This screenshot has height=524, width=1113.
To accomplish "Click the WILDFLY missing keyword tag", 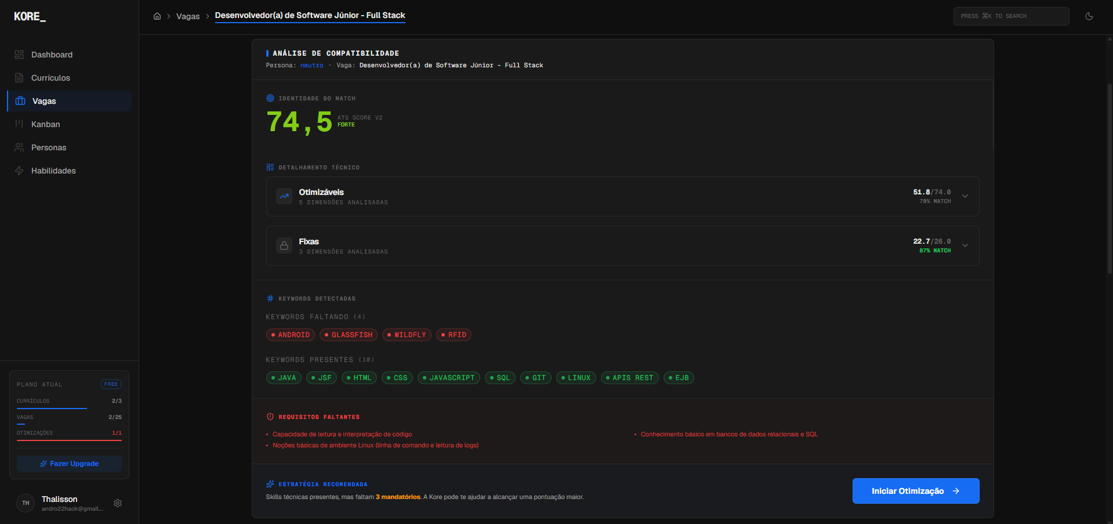I will point(407,335).
